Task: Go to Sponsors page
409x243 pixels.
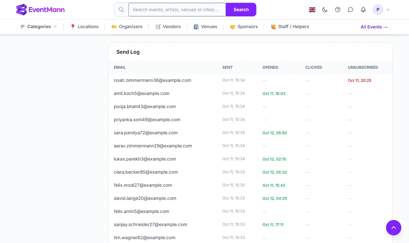Action: 244,27
